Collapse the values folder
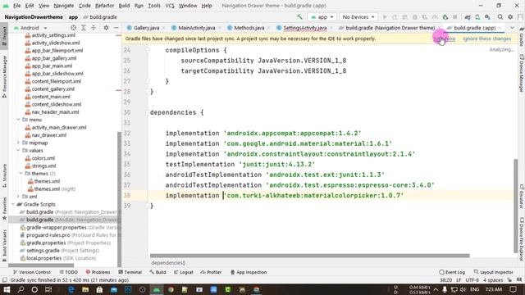Viewport: 525px width, 295px height. pyautogui.click(x=18, y=150)
